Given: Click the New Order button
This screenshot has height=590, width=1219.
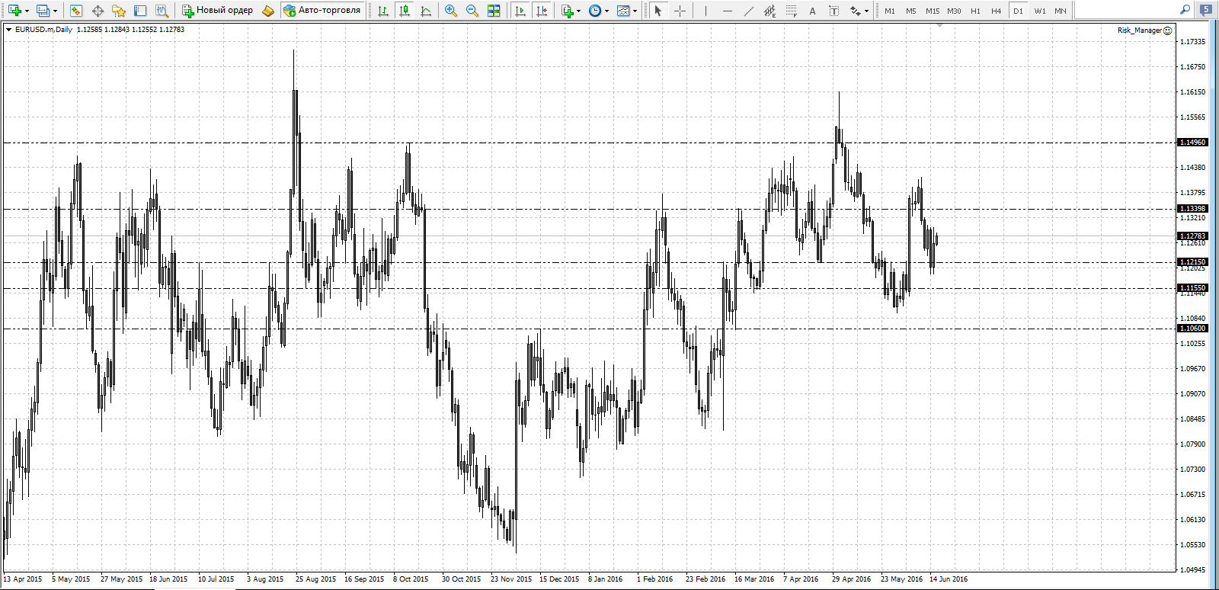Looking at the screenshot, I should [218, 11].
